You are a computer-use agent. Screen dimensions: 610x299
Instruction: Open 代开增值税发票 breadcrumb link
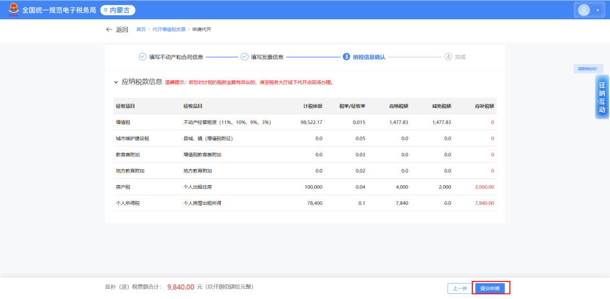(169, 29)
